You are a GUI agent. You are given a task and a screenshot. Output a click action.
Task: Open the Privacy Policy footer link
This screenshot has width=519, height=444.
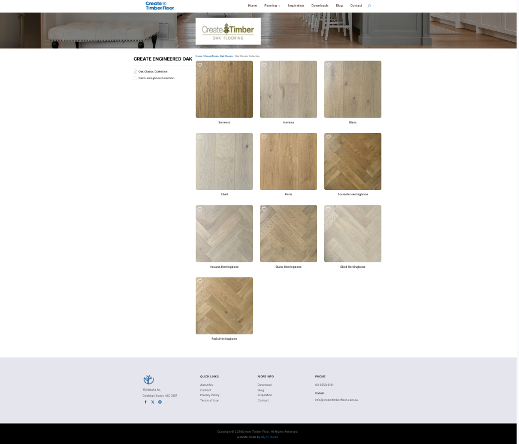(x=210, y=395)
